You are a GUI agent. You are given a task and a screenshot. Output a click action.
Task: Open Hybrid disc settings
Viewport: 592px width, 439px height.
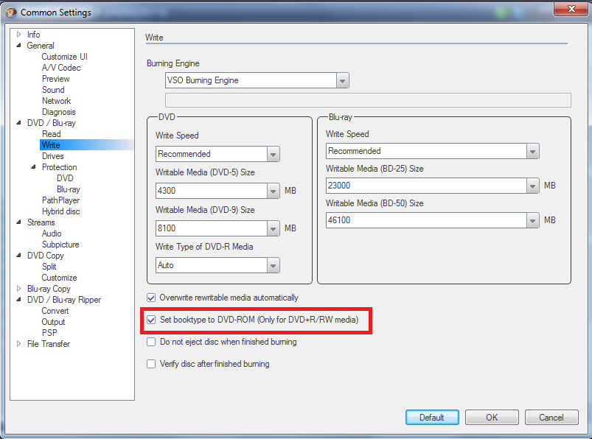pyautogui.click(x=61, y=211)
